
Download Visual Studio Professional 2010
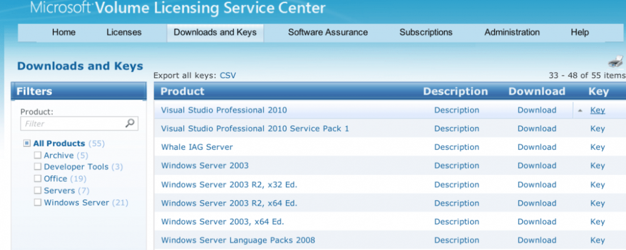tap(537, 110)
